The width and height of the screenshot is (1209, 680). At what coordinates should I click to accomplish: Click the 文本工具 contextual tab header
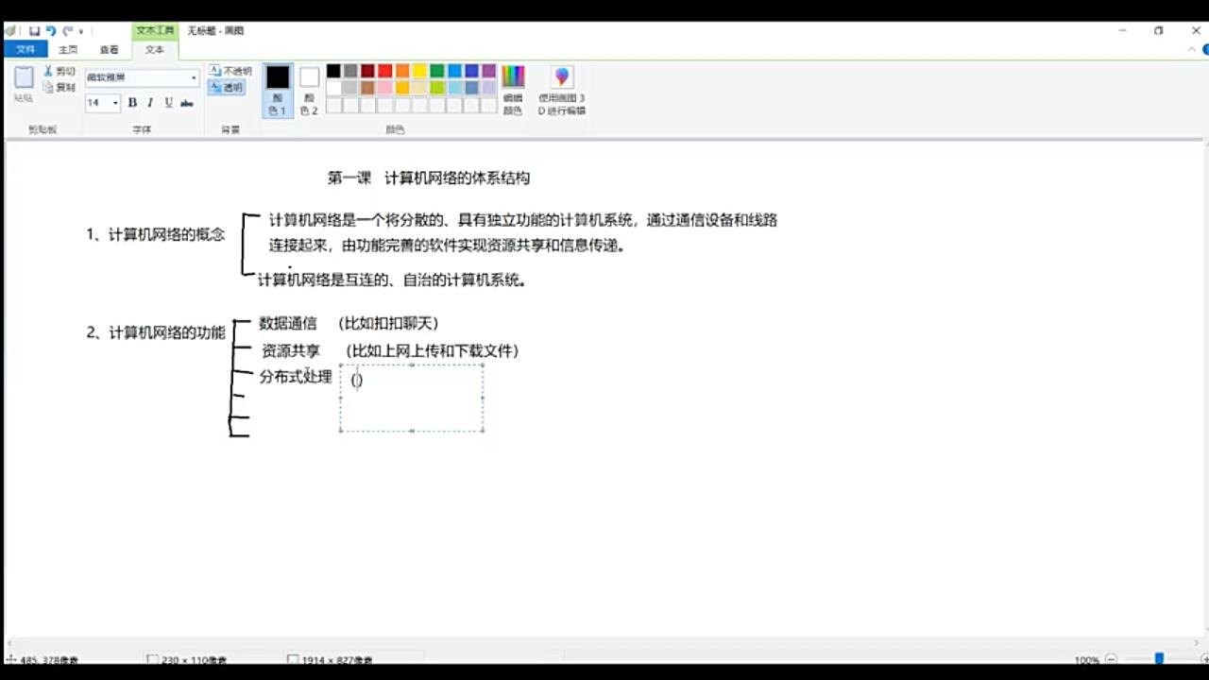[154, 30]
